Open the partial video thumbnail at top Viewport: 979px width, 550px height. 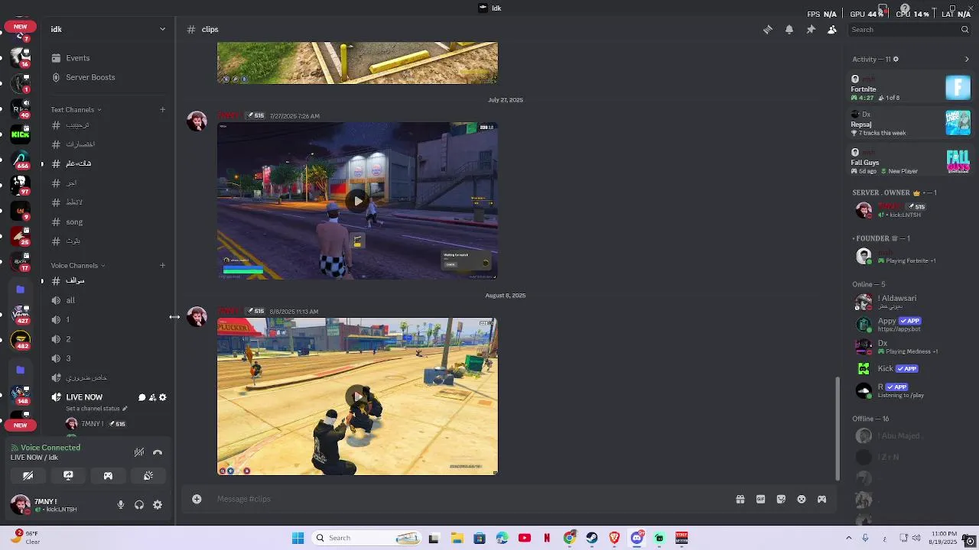point(357,63)
